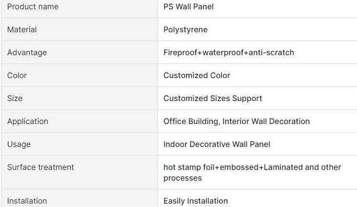Select the "Usage" label cell
Screen dimensions: 357x207
pyautogui.click(x=19, y=144)
